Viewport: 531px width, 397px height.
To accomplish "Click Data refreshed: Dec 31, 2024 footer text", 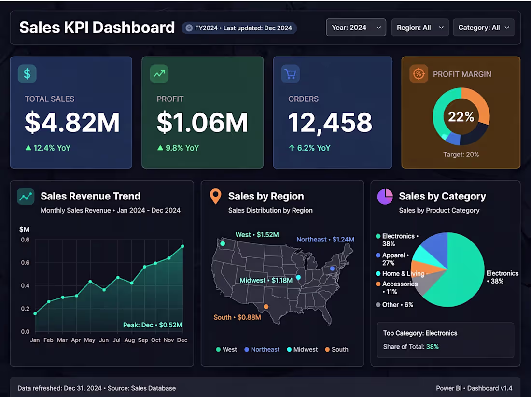I will click(x=97, y=388).
